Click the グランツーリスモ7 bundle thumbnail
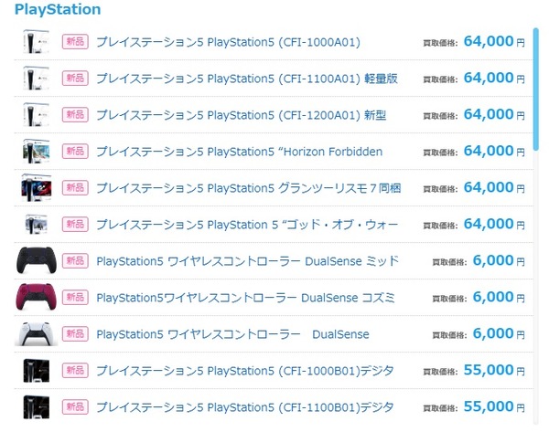The width and height of the screenshot is (549, 432). (x=36, y=188)
